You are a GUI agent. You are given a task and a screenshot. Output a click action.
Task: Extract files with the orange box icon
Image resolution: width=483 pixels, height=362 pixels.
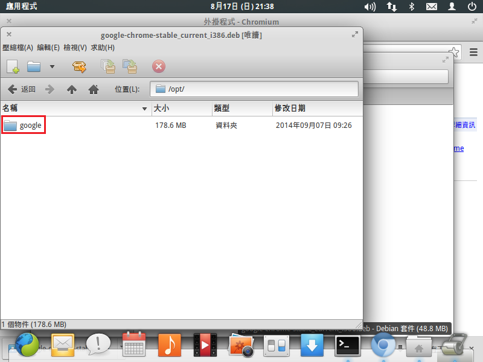[x=79, y=66]
